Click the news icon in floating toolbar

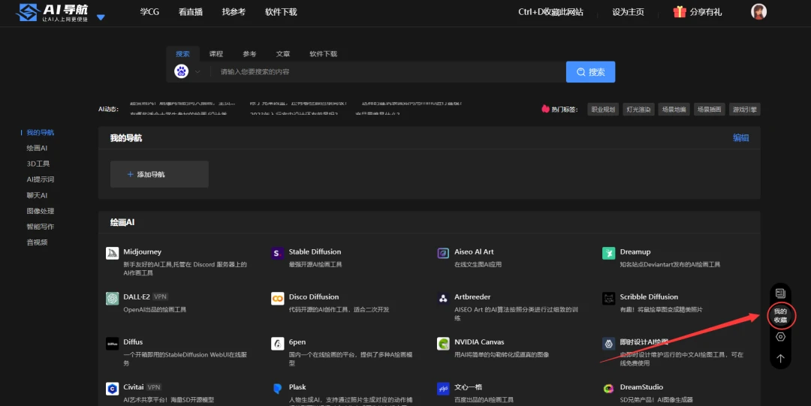[x=780, y=293]
